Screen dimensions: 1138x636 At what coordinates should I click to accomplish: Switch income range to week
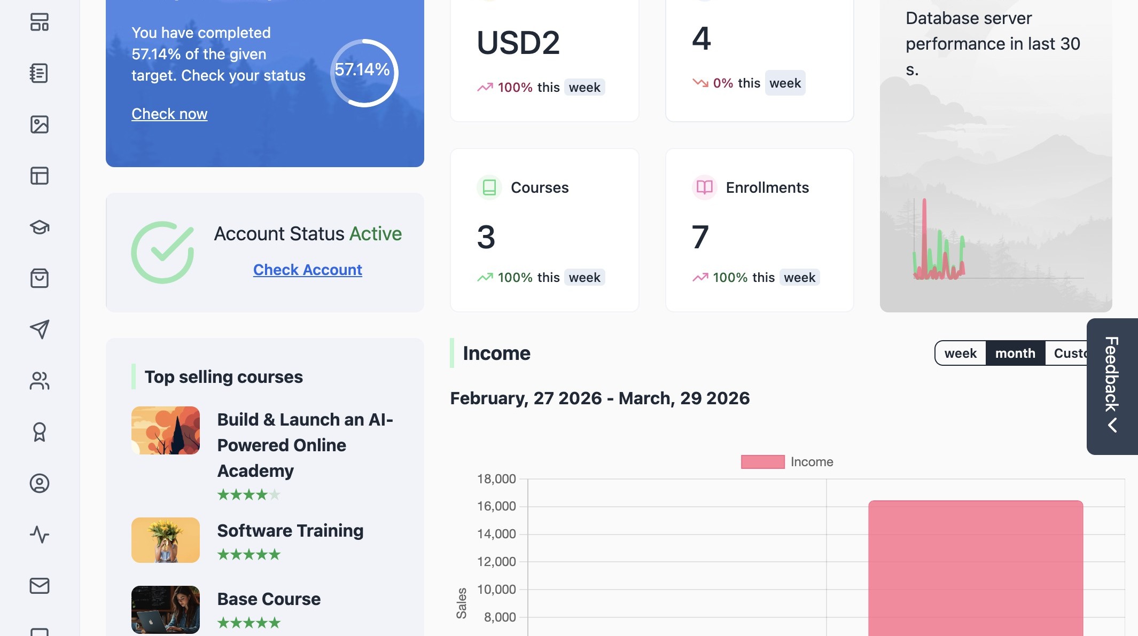tap(960, 353)
